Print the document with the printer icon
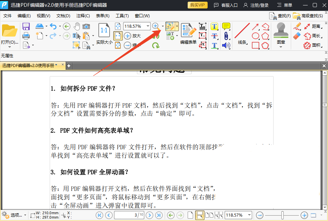Viewport: 328px width, 221px height. [x=26, y=36]
